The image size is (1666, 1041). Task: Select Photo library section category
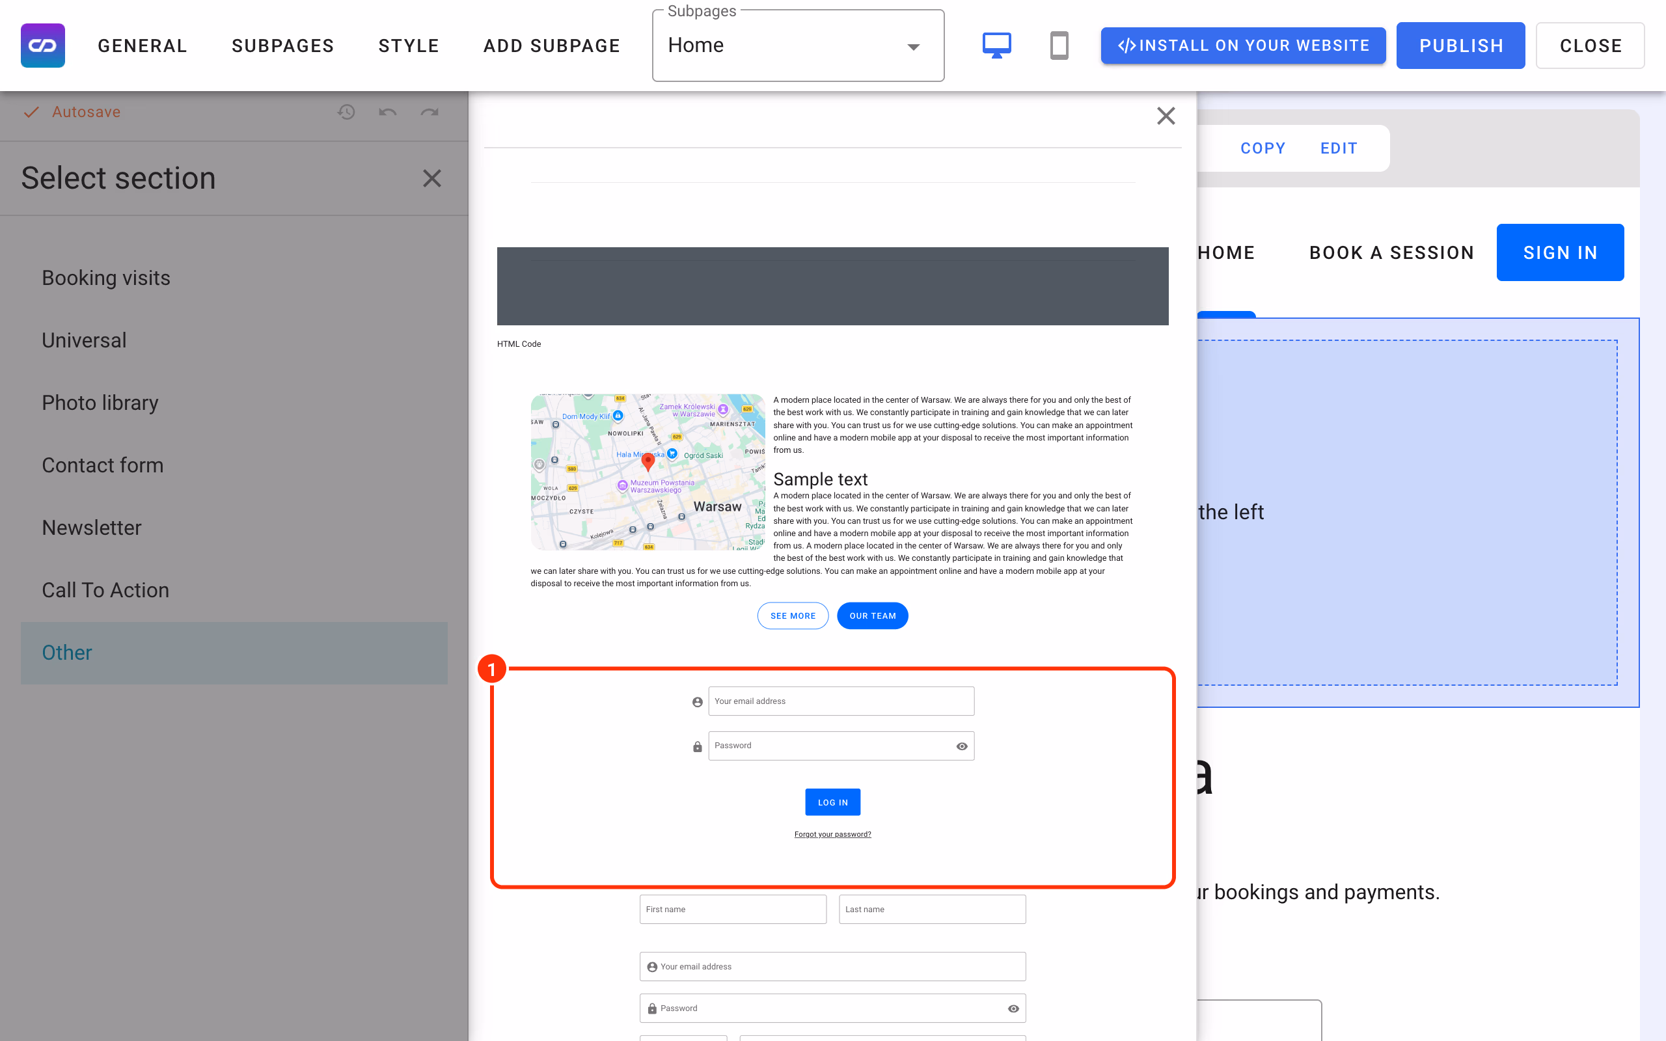point(234,403)
